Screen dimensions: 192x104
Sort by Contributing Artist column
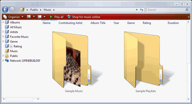pyautogui.click(x=70, y=23)
